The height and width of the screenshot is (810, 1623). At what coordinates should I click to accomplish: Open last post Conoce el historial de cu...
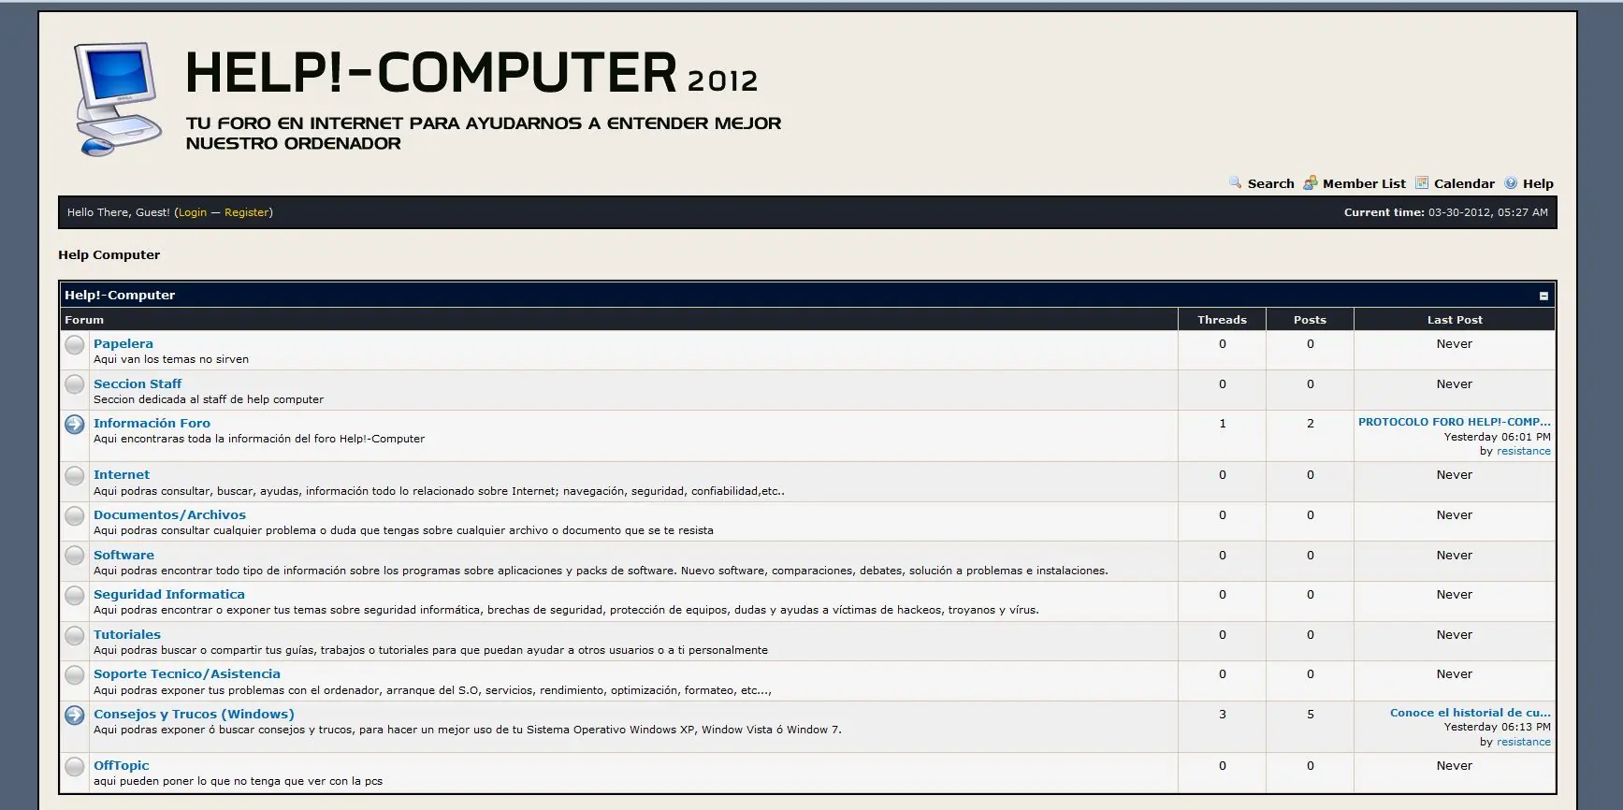coord(1471,713)
